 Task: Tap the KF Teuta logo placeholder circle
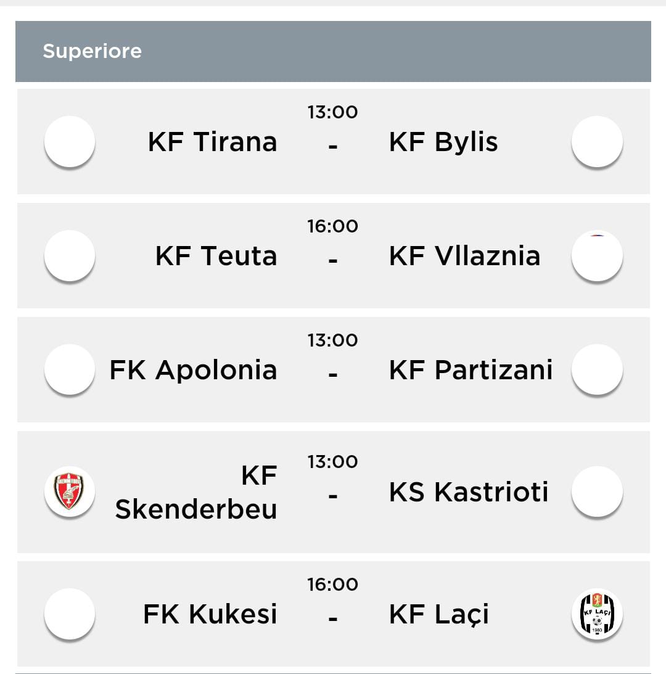click(x=69, y=255)
